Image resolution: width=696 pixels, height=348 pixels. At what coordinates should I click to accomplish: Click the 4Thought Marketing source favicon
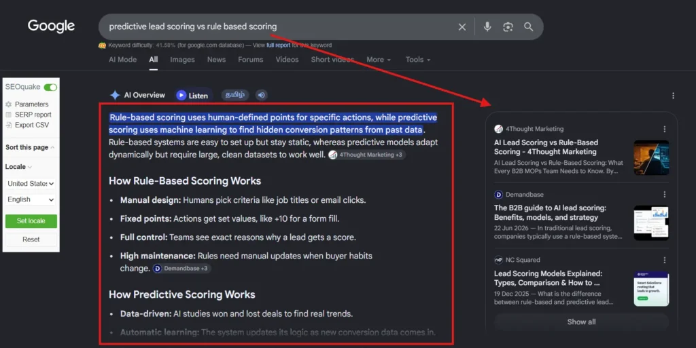click(498, 129)
